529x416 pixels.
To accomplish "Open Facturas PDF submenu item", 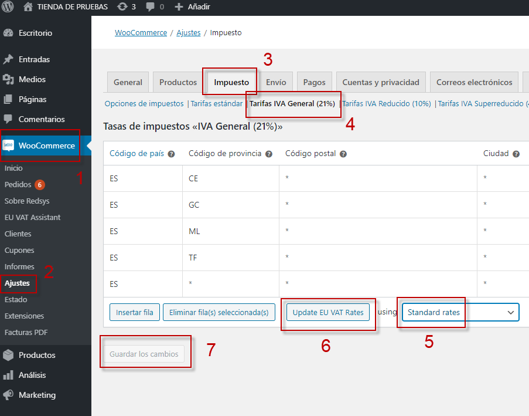I will coord(26,333).
